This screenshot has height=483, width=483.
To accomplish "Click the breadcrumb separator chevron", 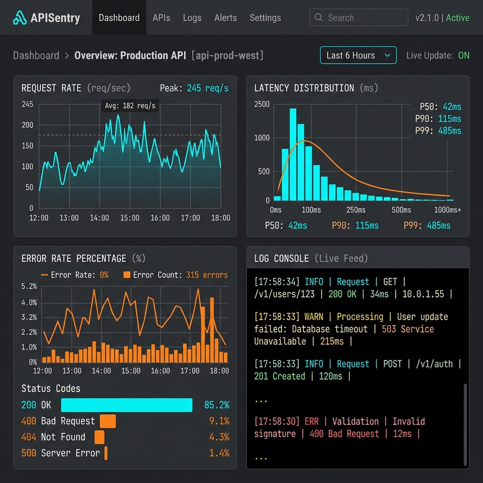I will [x=67, y=56].
